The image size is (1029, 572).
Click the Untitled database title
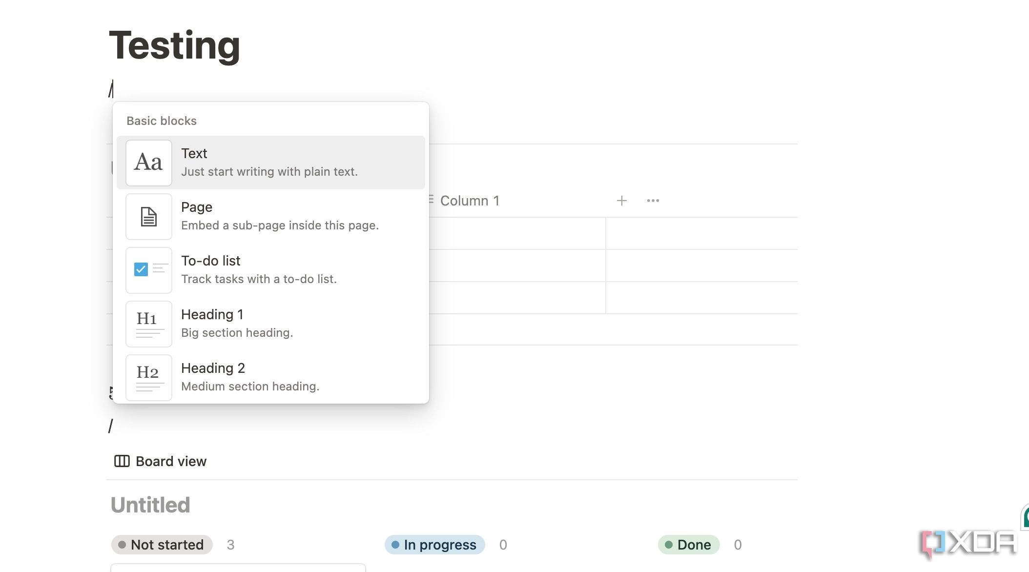pyautogui.click(x=150, y=504)
